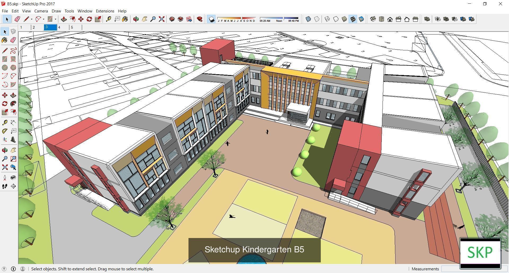Click the model credits info icon

pos(13,269)
